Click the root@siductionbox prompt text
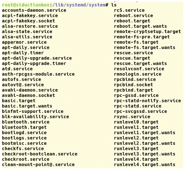Screen dimensions: 185x170 point(26,5)
